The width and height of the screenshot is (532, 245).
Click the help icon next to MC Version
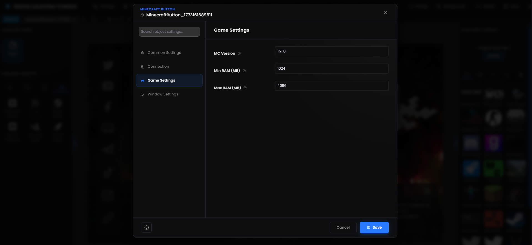239,54
